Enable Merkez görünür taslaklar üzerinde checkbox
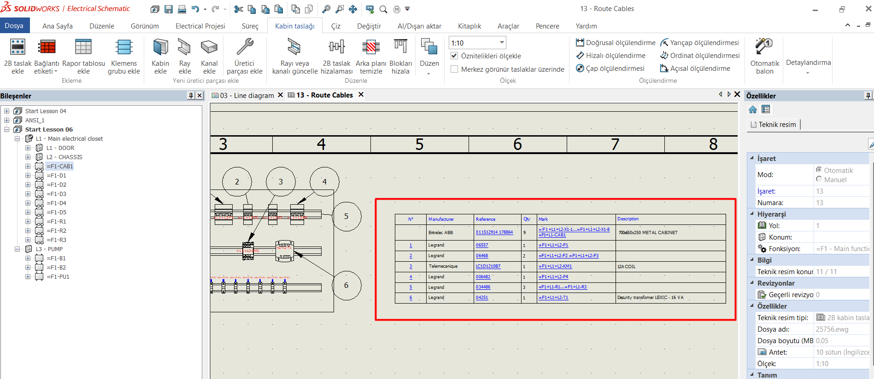Image resolution: width=874 pixels, height=379 pixels. pos(454,69)
